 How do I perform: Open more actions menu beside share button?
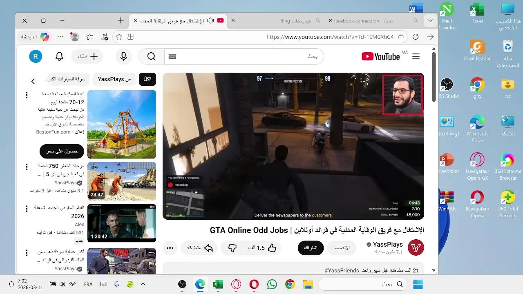point(170,248)
